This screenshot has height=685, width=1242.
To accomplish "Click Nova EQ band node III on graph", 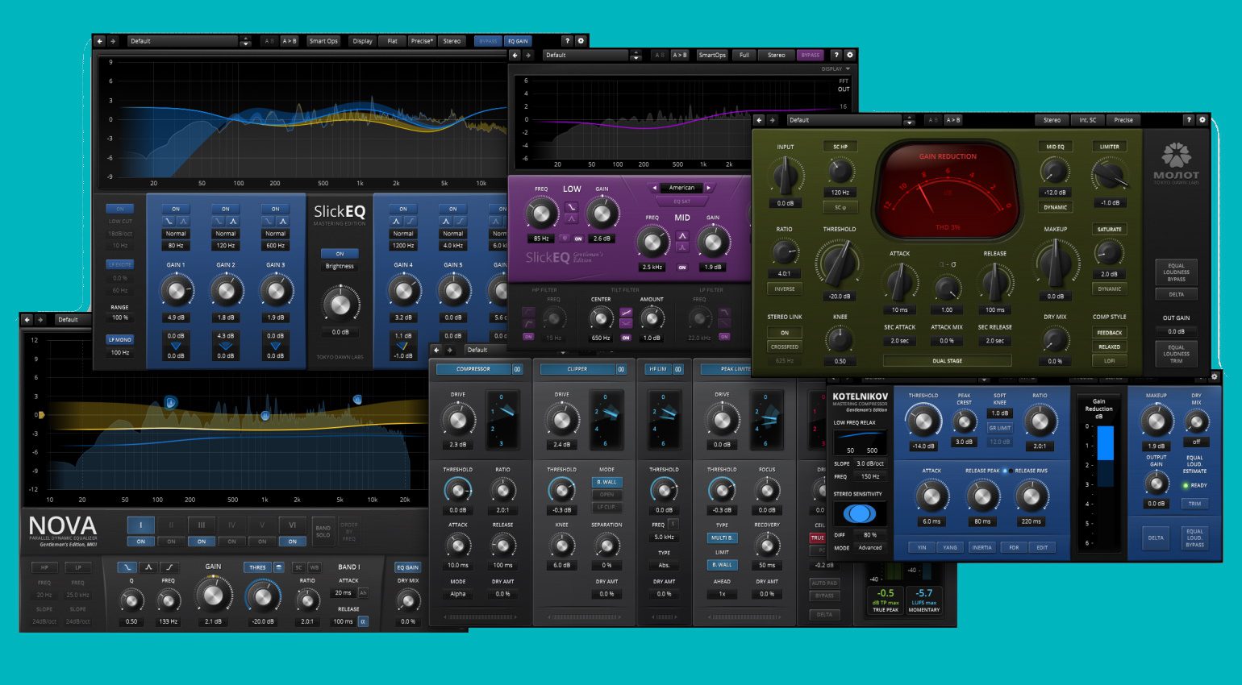I will (x=265, y=415).
